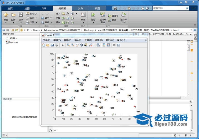Toggle Rotate 3D tool in Figure 1
The image size is (199, 139).
(x=81, y=45)
